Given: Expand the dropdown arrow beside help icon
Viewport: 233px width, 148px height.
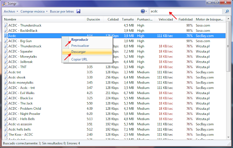Looking at the screenshot, I should click(x=146, y=11).
